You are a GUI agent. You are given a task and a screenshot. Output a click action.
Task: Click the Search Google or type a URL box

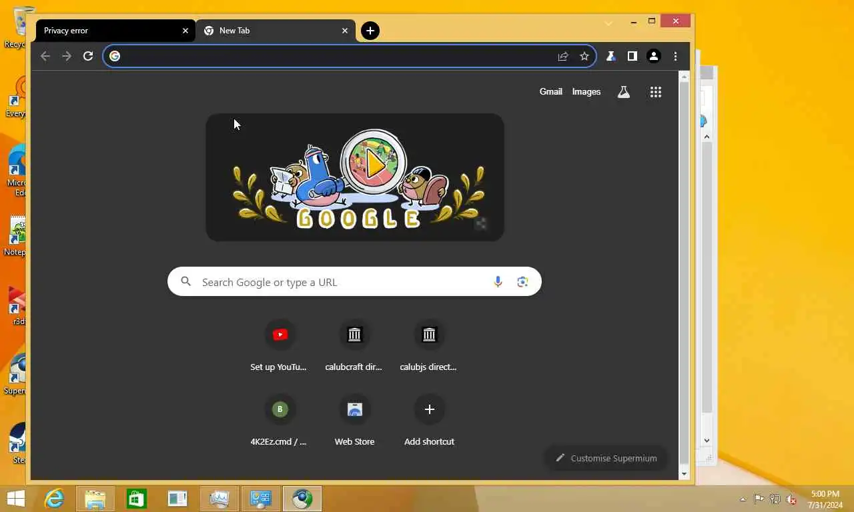click(354, 282)
